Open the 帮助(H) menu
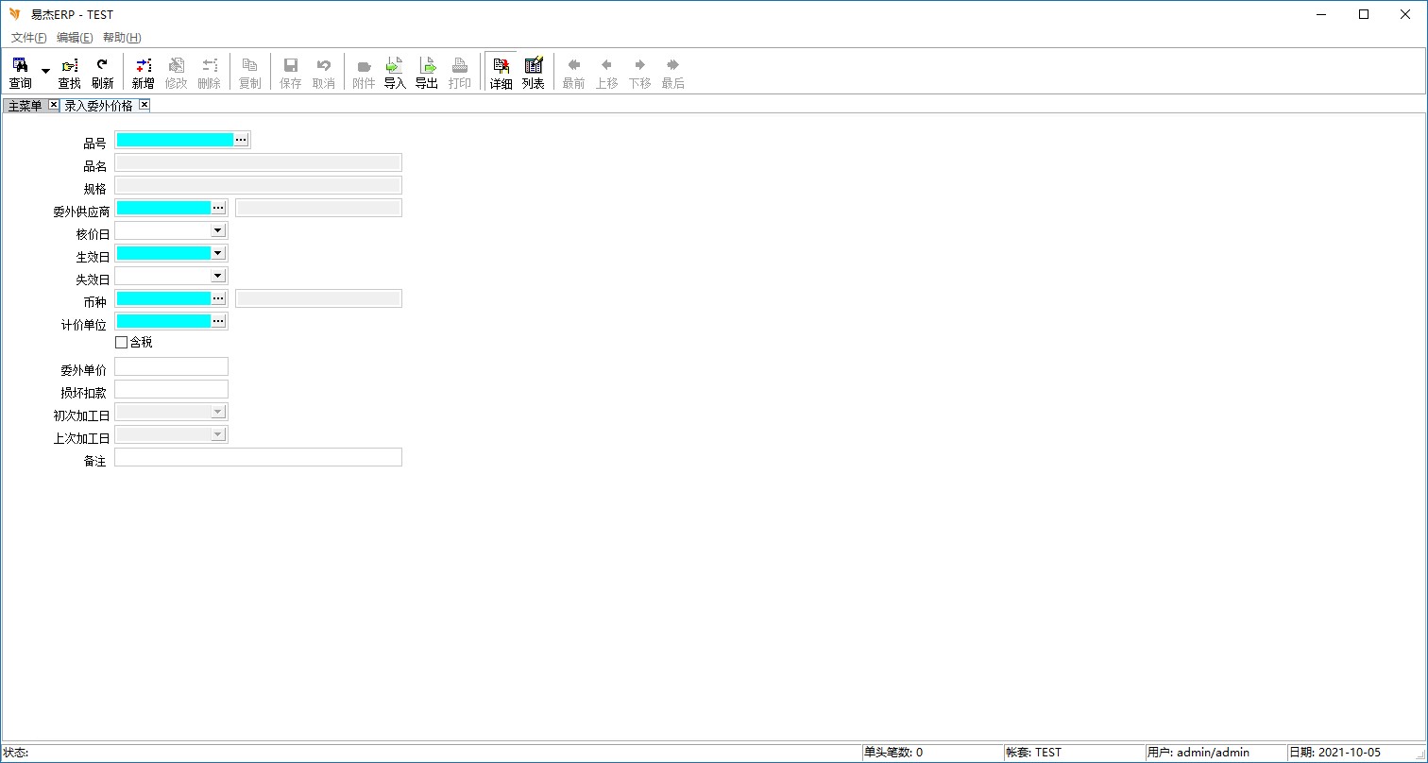This screenshot has height=763, width=1428. 122,38
